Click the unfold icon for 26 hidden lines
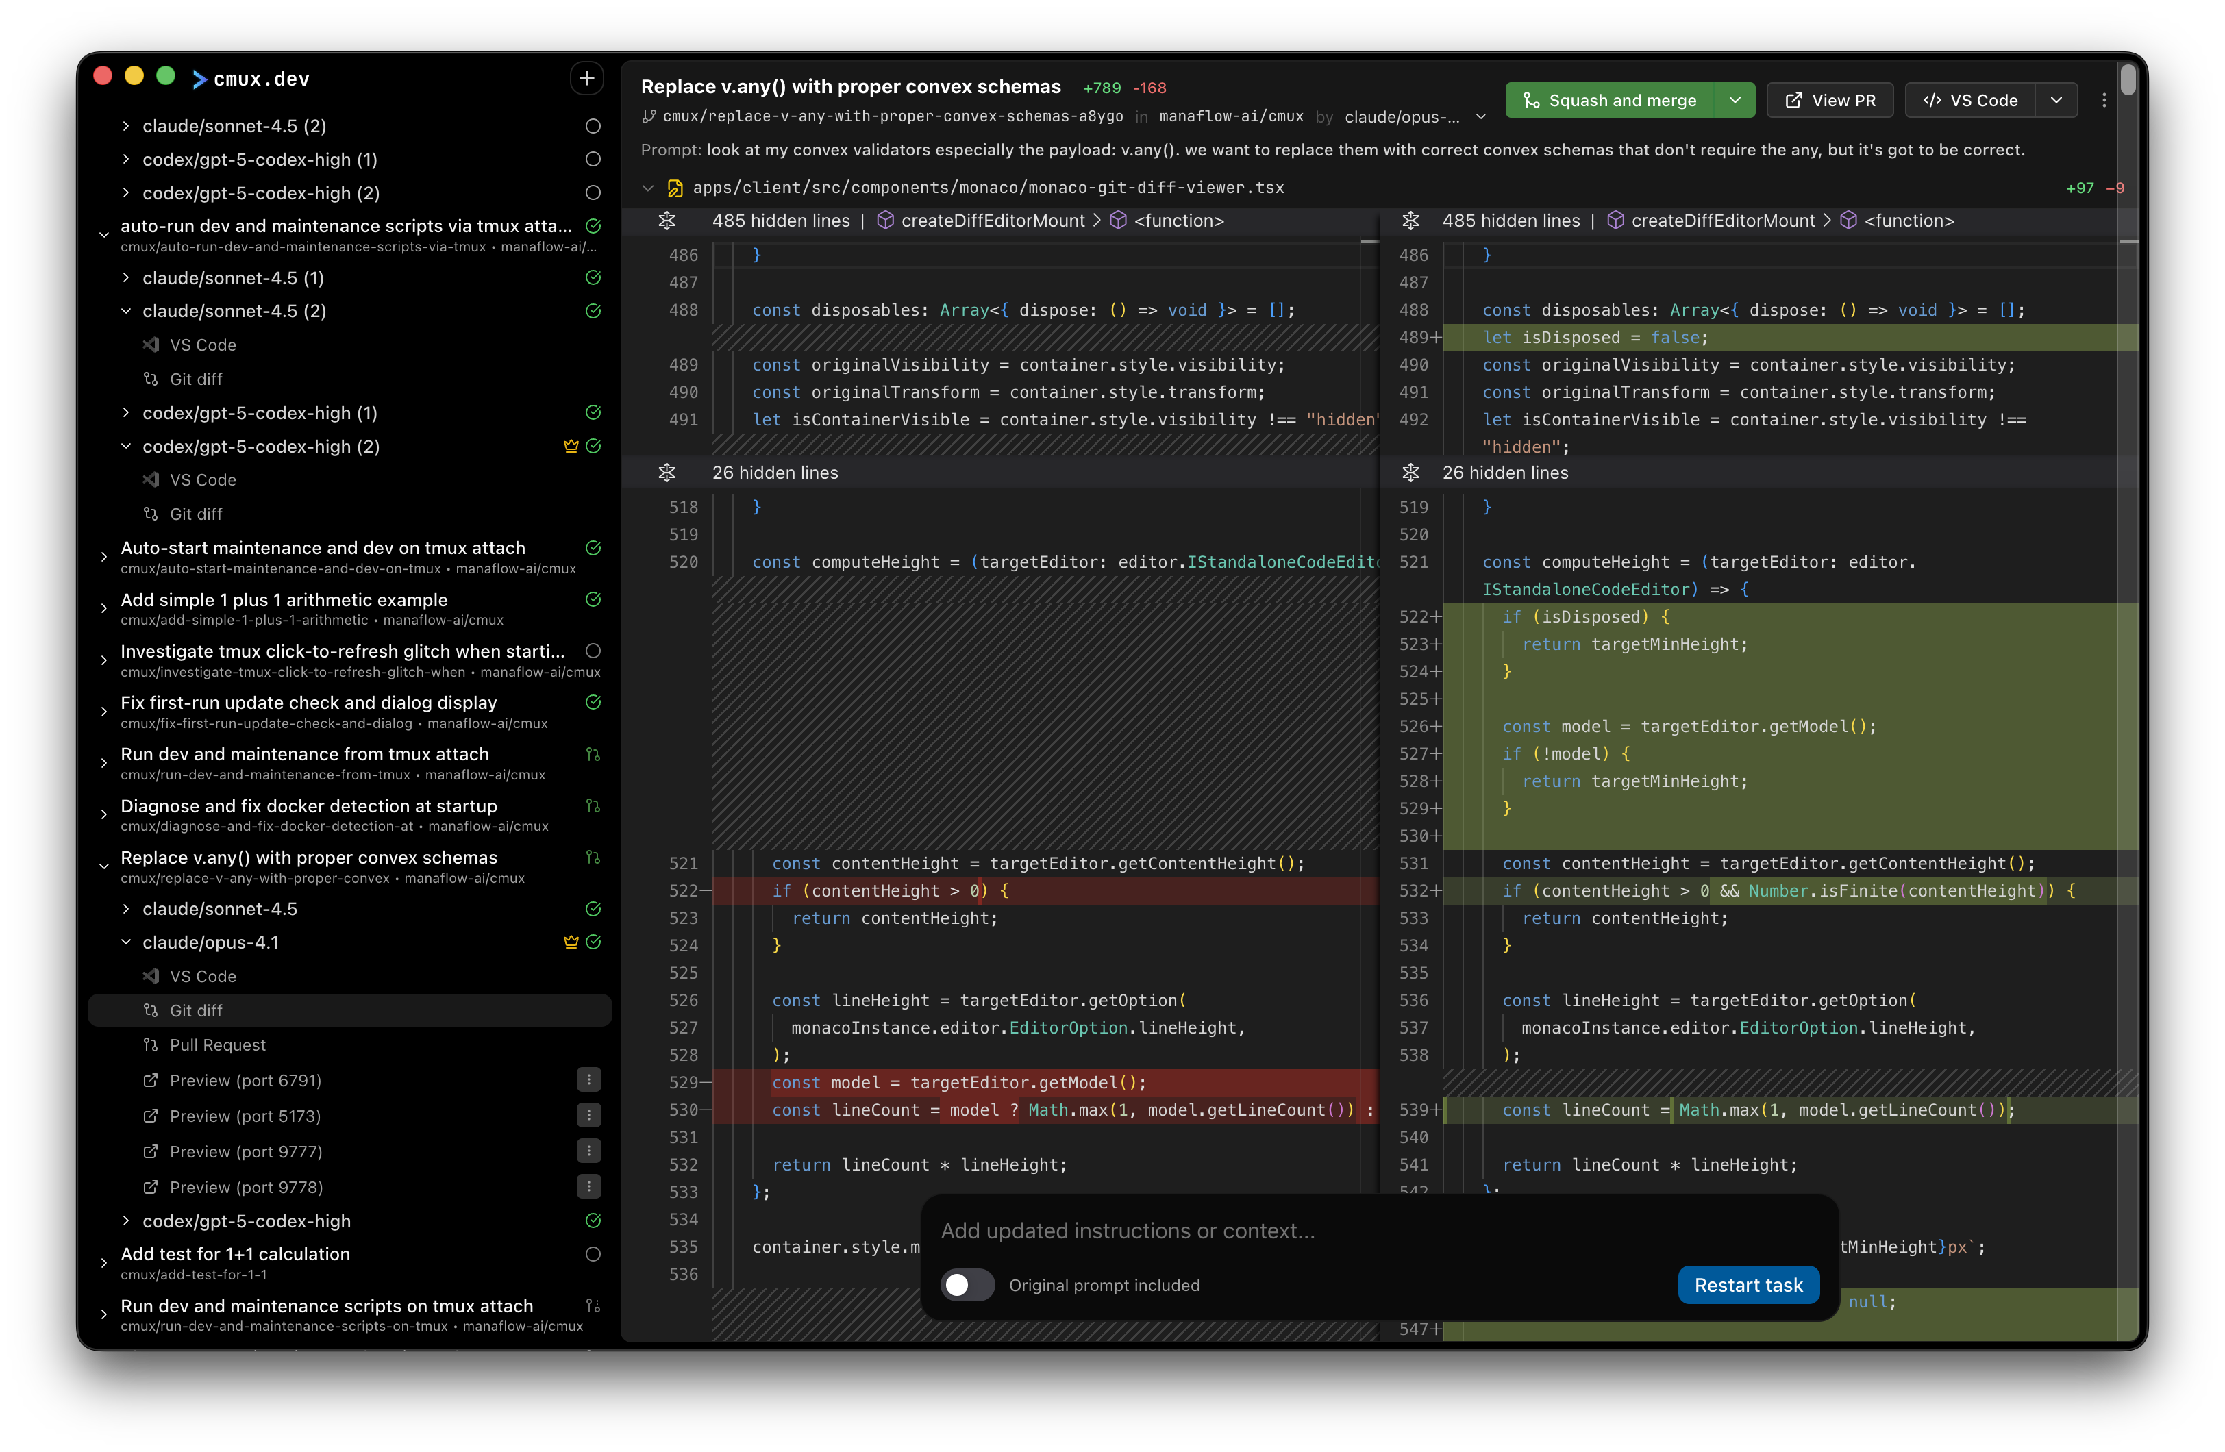 point(667,473)
